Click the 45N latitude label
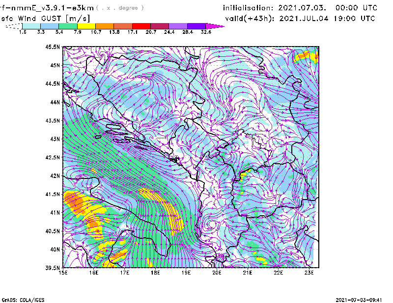The width and height of the screenshot is (393, 303). point(55,65)
